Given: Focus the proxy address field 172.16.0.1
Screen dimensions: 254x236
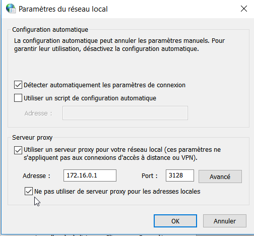Looking at the screenshot, I should [90, 175].
